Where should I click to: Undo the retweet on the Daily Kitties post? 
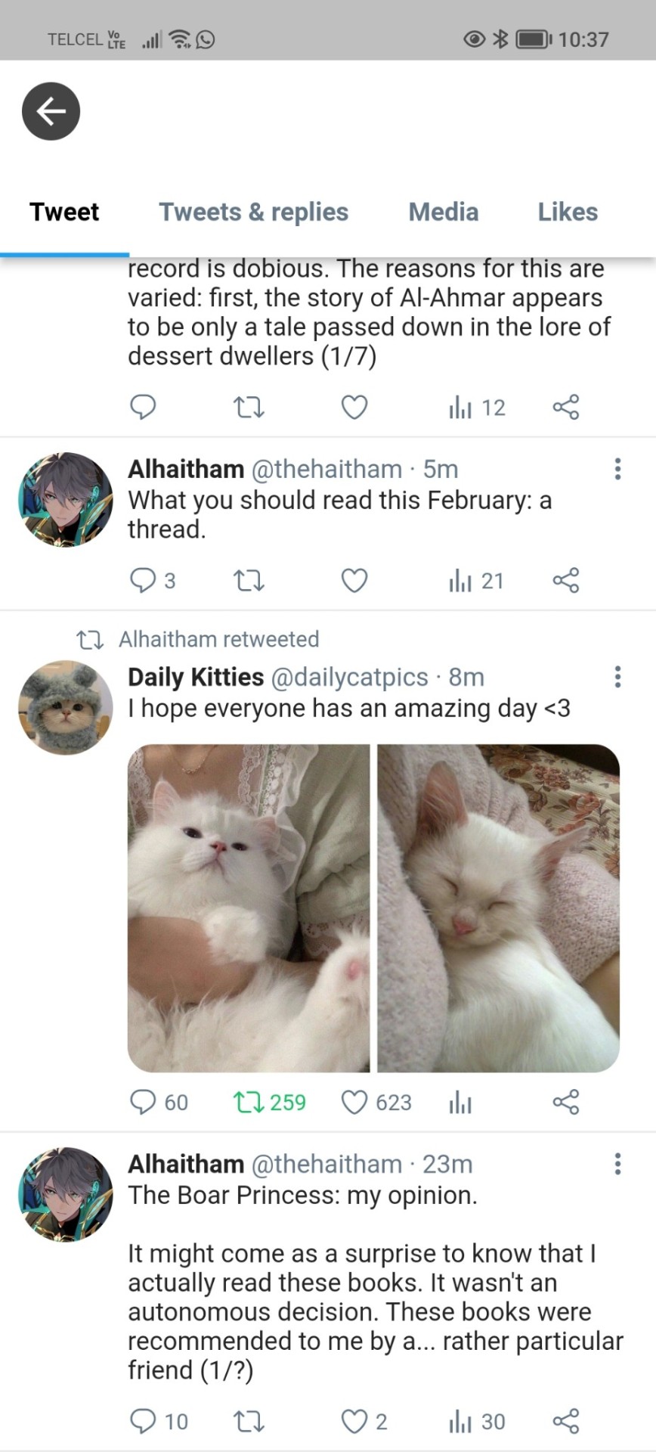pos(269,1102)
